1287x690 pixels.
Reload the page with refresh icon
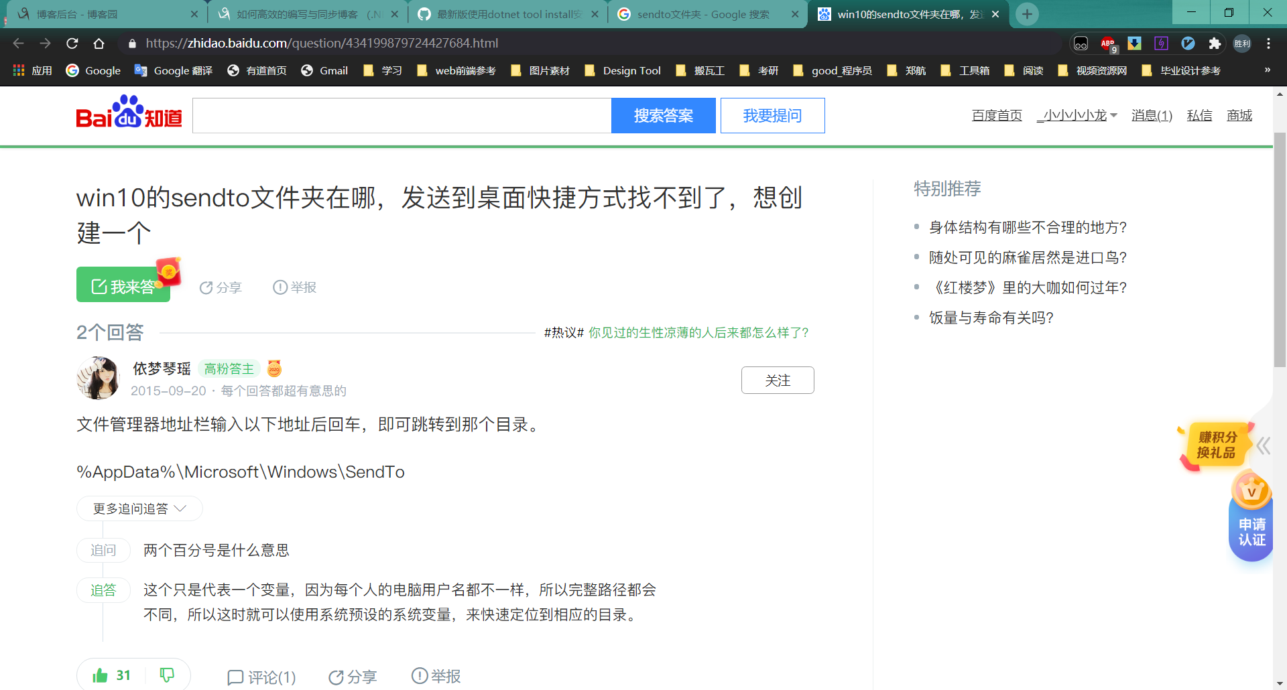tap(72, 43)
